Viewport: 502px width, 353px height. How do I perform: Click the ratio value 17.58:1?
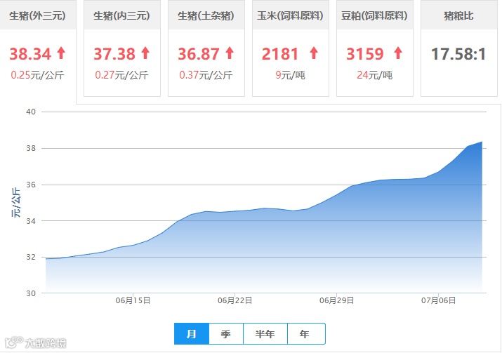coord(458,54)
